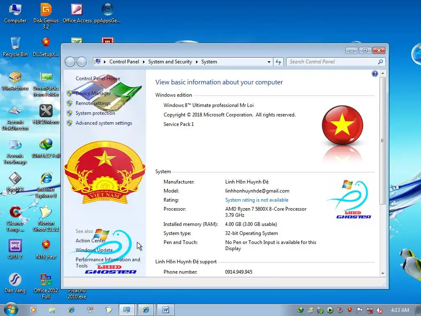The height and width of the screenshot is (316, 421).
Task: Expand the root arrow before Control Panel
Action: (105, 62)
